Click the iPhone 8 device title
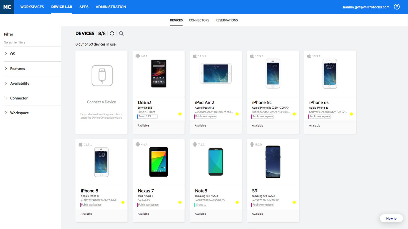The image size is (408, 229). click(89, 191)
